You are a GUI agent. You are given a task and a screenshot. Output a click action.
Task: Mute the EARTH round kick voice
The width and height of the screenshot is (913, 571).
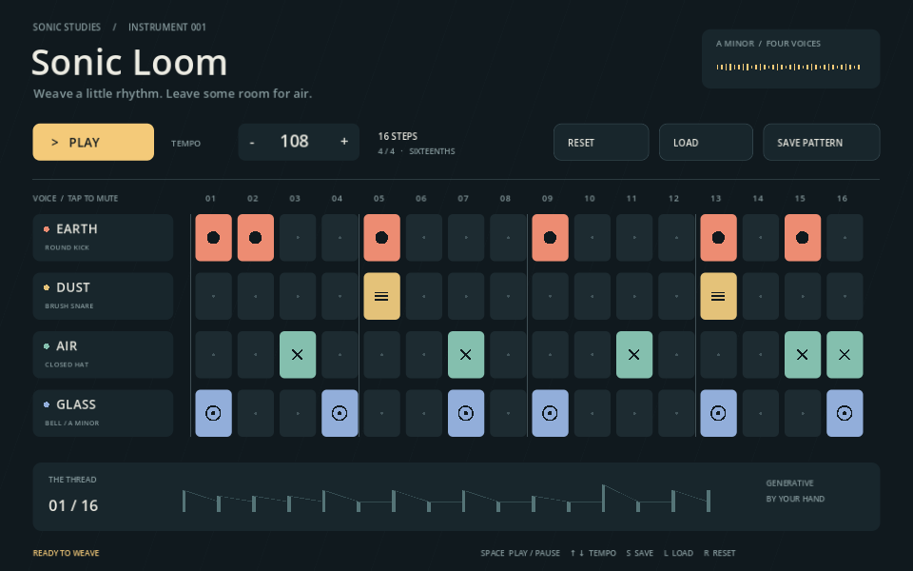(103, 238)
